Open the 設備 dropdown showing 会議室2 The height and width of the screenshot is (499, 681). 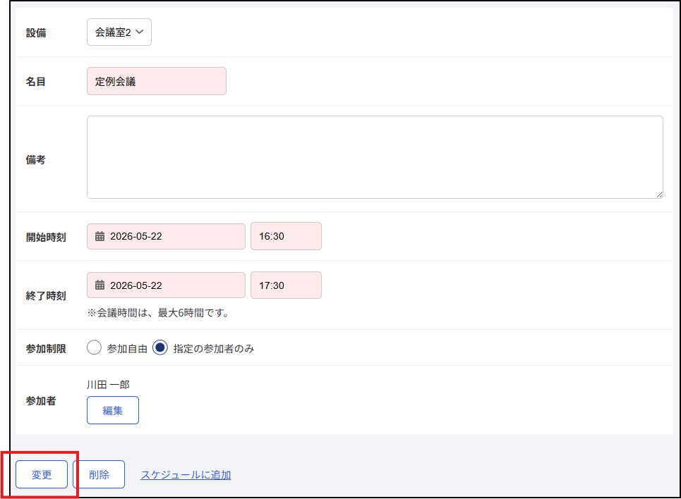coord(119,32)
